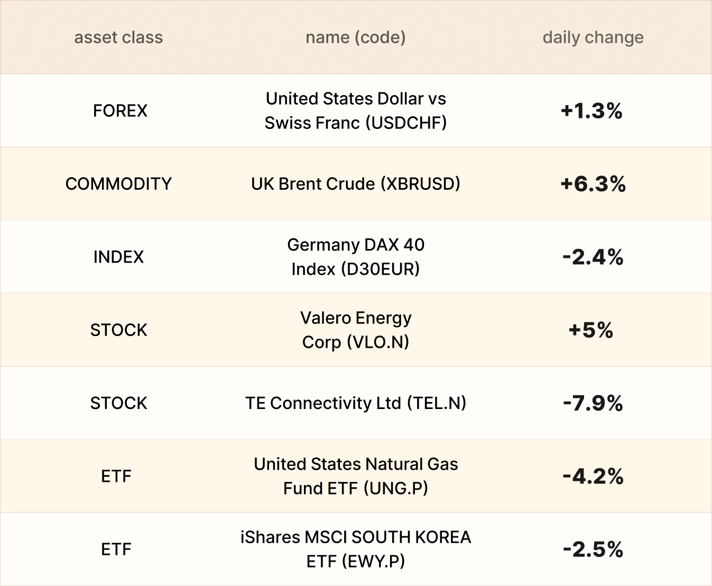Open Valero Energy Corp (VLO.N) entry
The width and height of the screenshot is (712, 586).
click(x=355, y=330)
